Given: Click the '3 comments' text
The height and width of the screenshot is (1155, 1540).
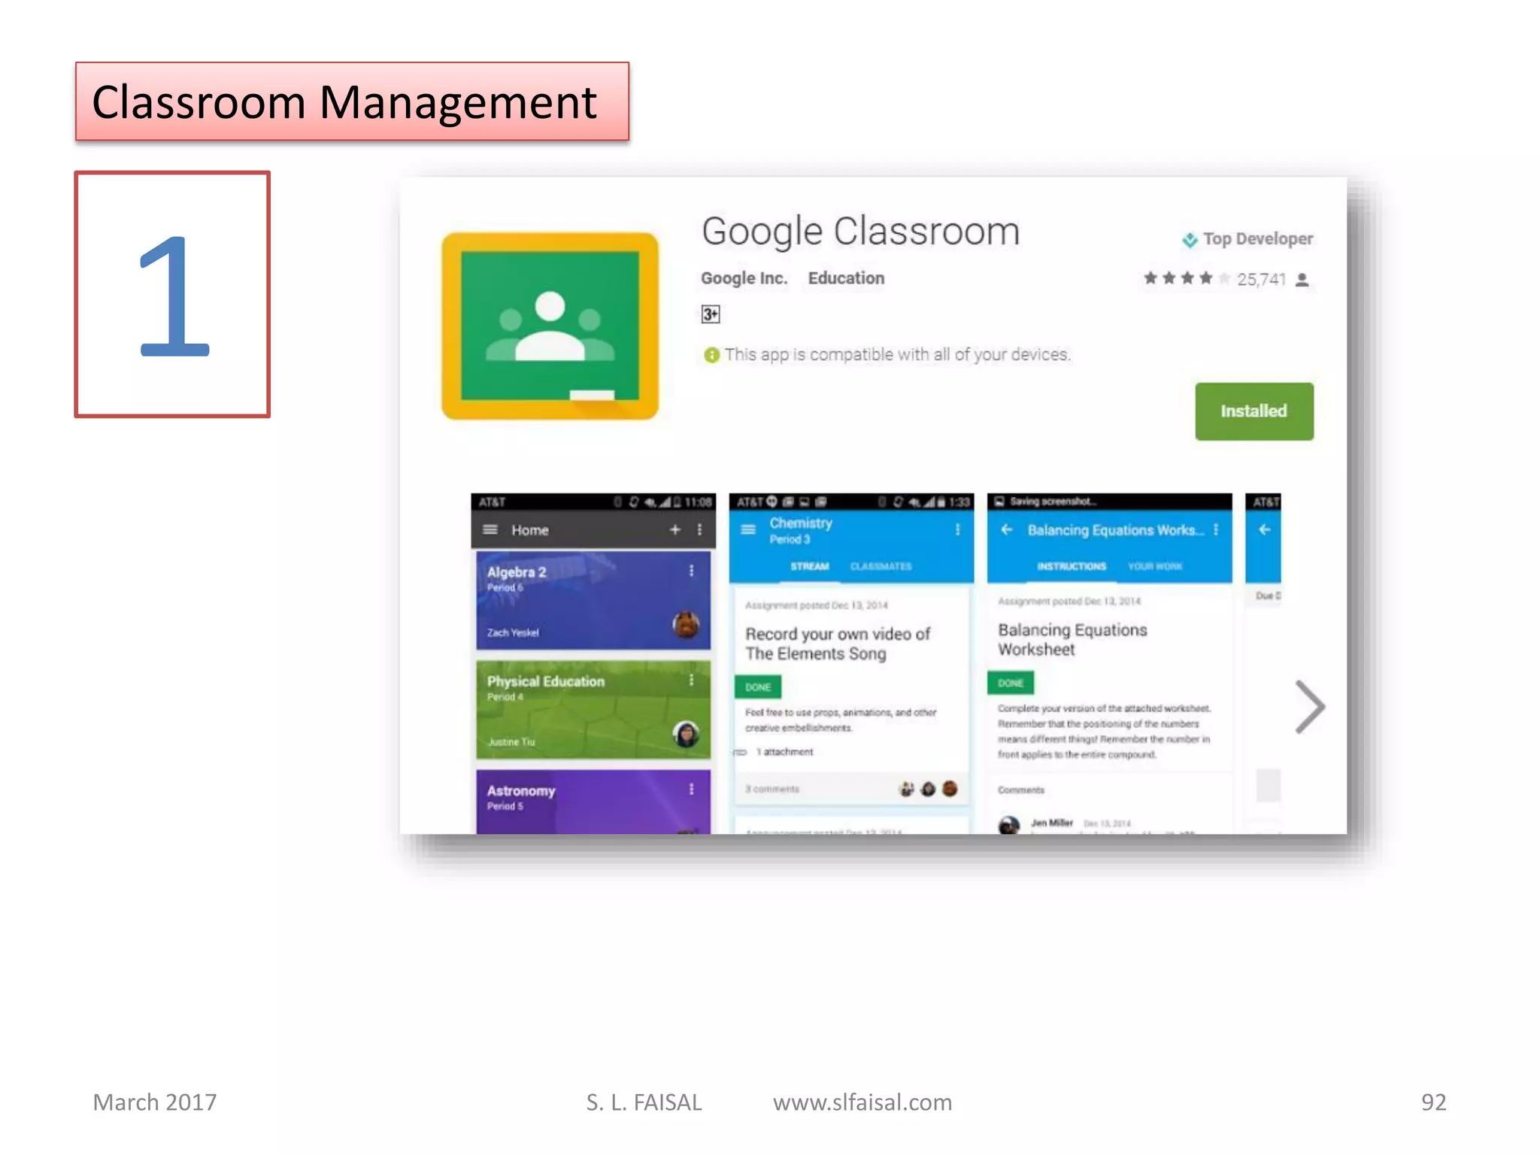Looking at the screenshot, I should tap(772, 789).
